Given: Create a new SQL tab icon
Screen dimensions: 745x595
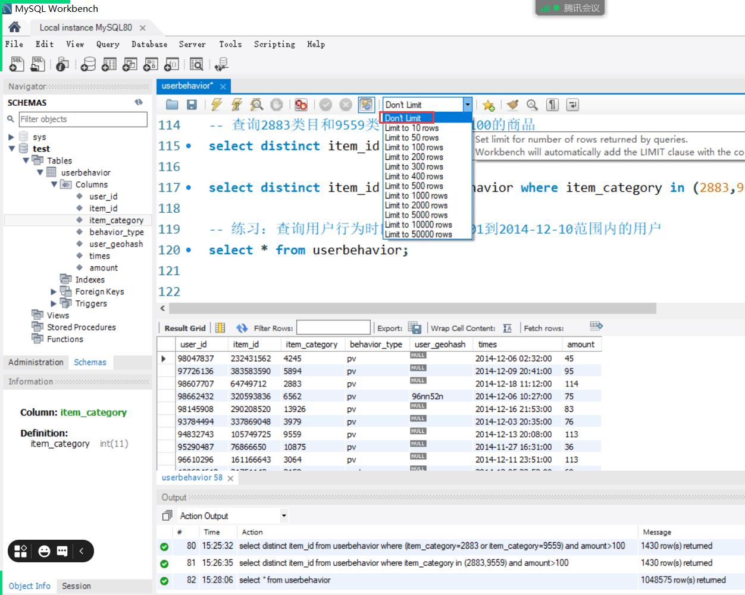Looking at the screenshot, I should [17, 64].
